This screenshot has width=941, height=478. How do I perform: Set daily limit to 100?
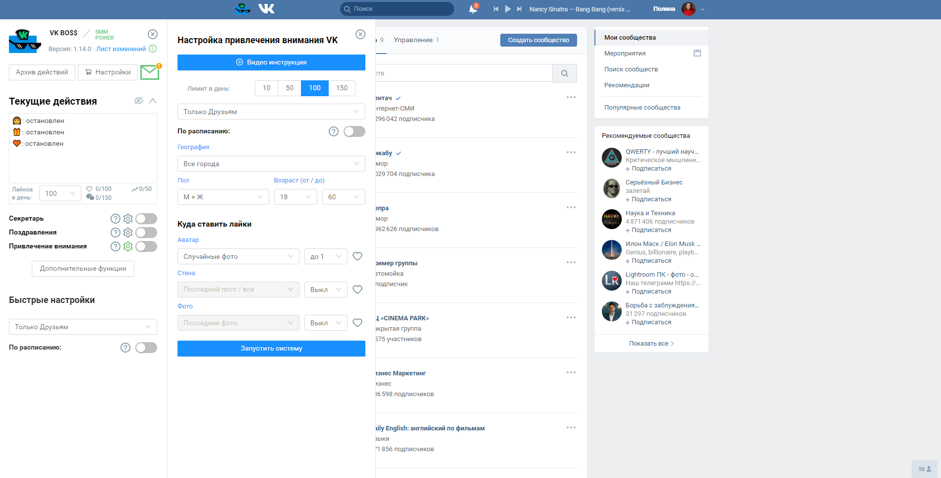[x=315, y=88]
